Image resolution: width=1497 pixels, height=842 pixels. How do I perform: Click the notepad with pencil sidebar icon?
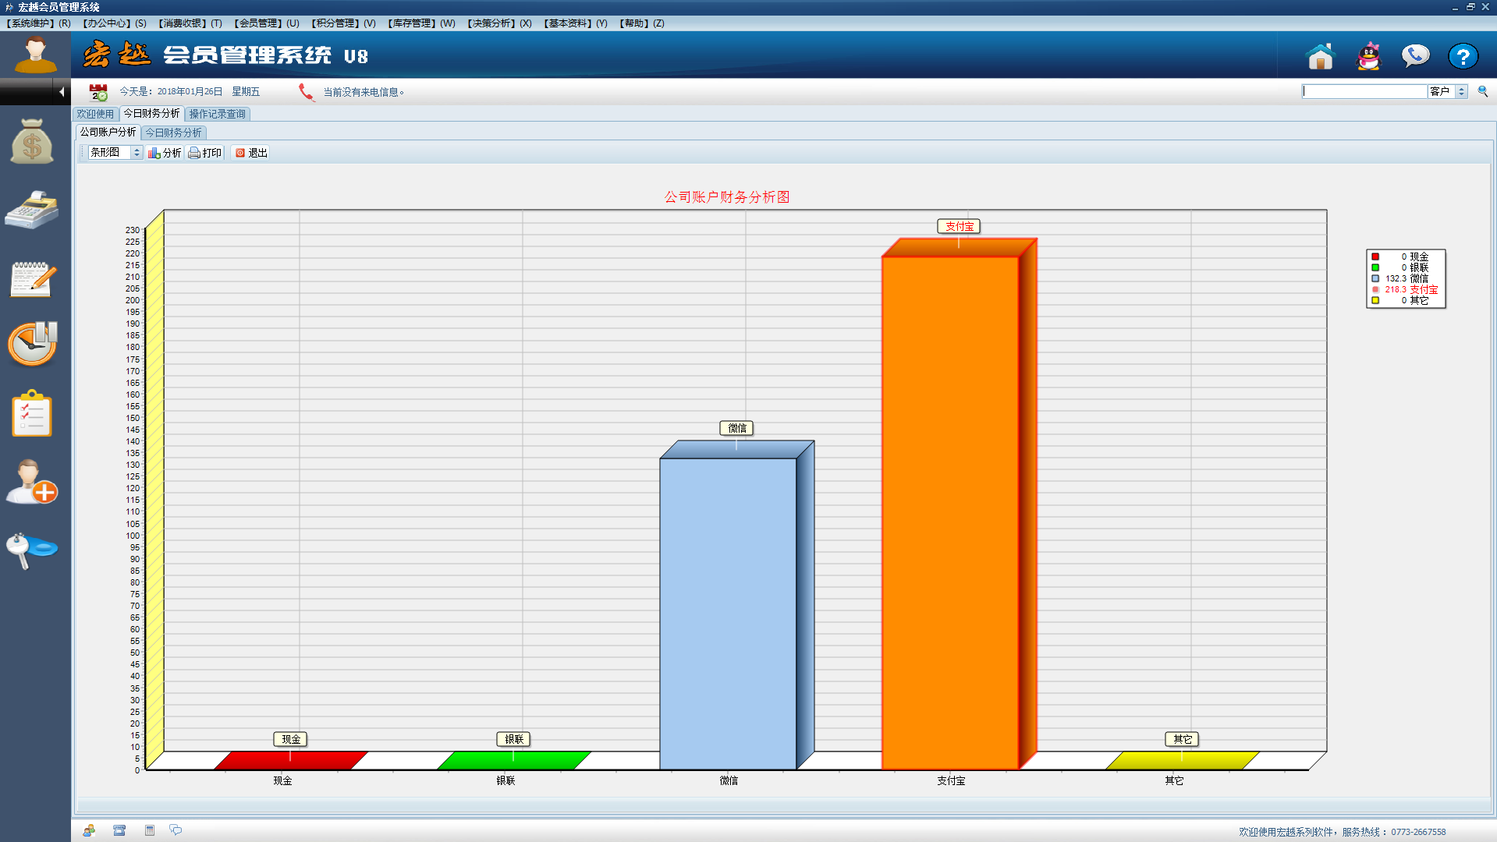[32, 278]
